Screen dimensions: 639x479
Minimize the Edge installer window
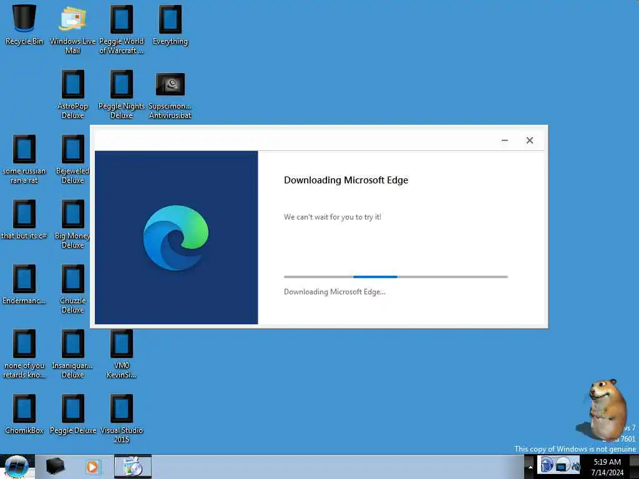[504, 140]
